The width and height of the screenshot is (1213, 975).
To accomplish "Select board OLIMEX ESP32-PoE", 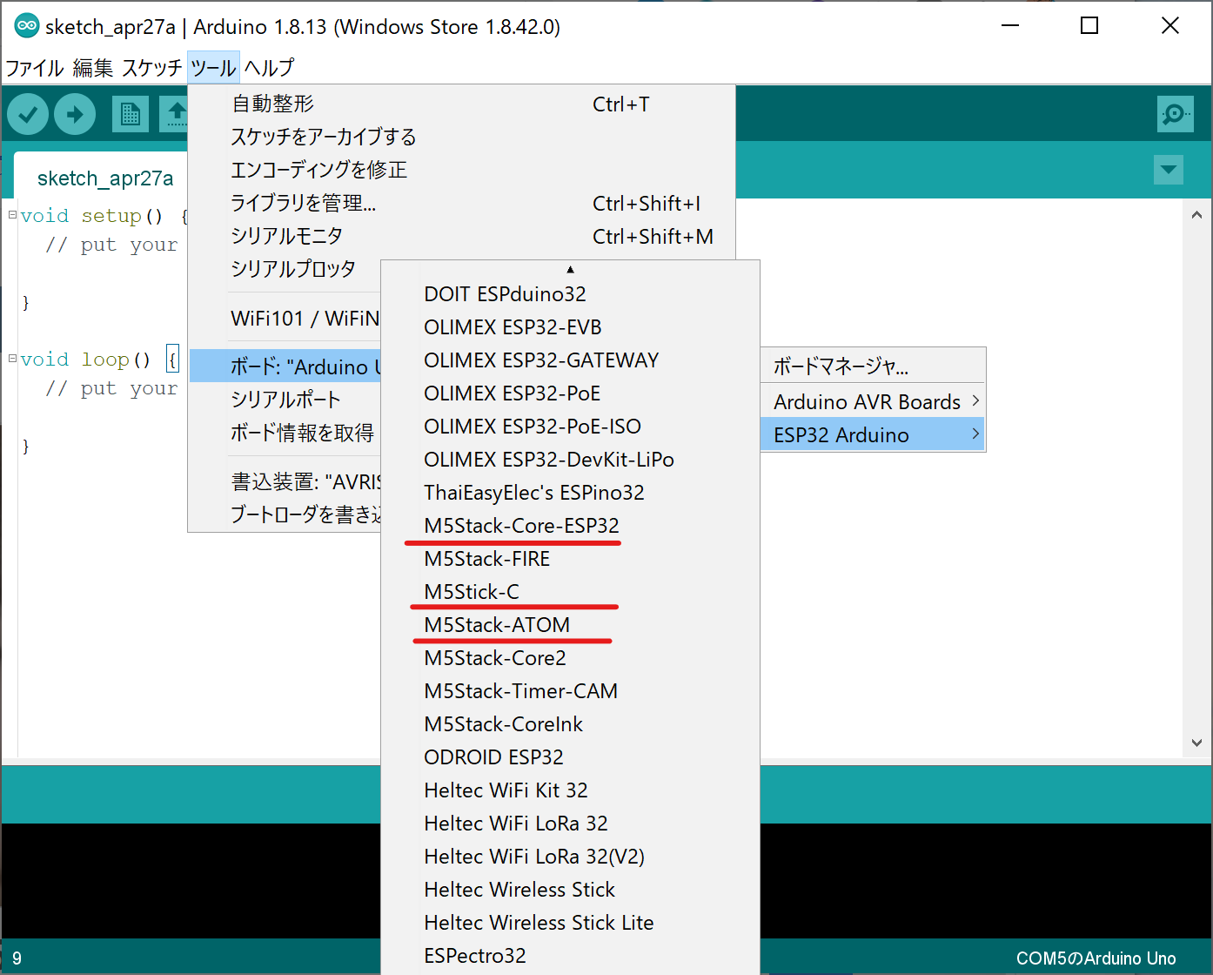I will [570, 393].
